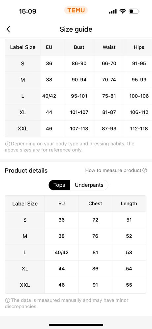Tap the Chest column header
Viewport: 152px width, 329px height.
pos(95,204)
